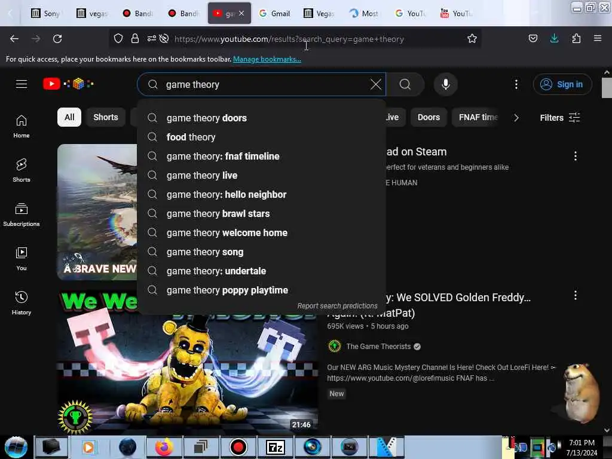Image resolution: width=612 pixels, height=459 pixels.
Task: Open the You section in sidebar
Action: 22,259
